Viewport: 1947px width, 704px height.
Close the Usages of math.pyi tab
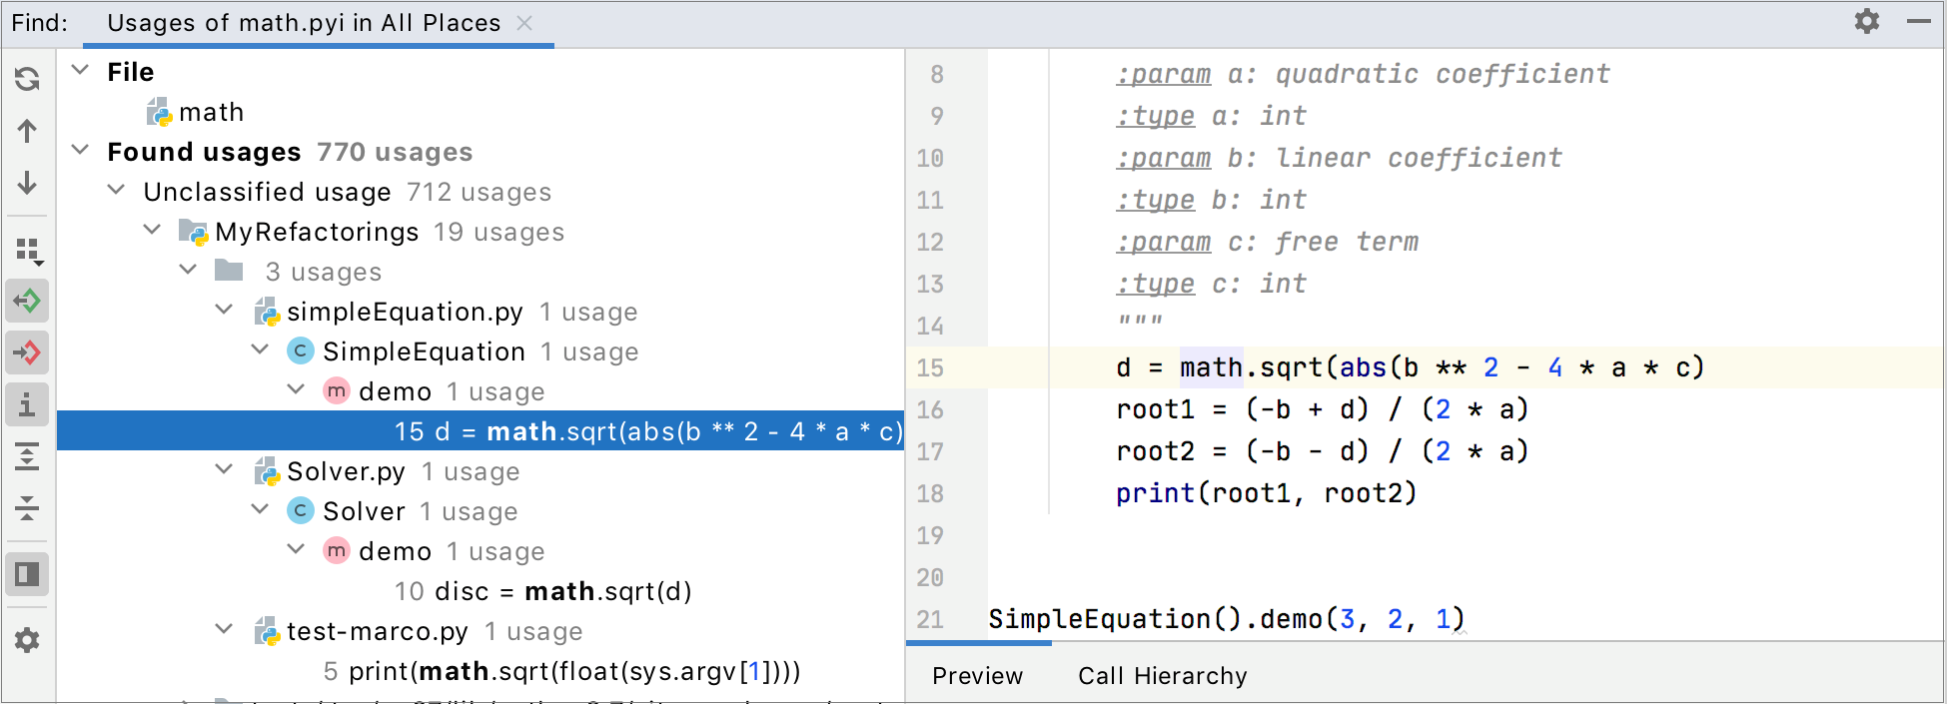tap(524, 23)
